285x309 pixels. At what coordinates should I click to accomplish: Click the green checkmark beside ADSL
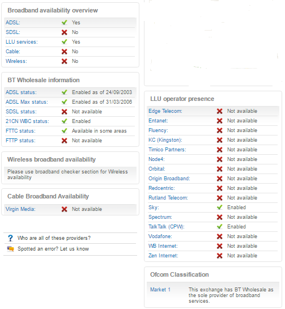[64, 23]
